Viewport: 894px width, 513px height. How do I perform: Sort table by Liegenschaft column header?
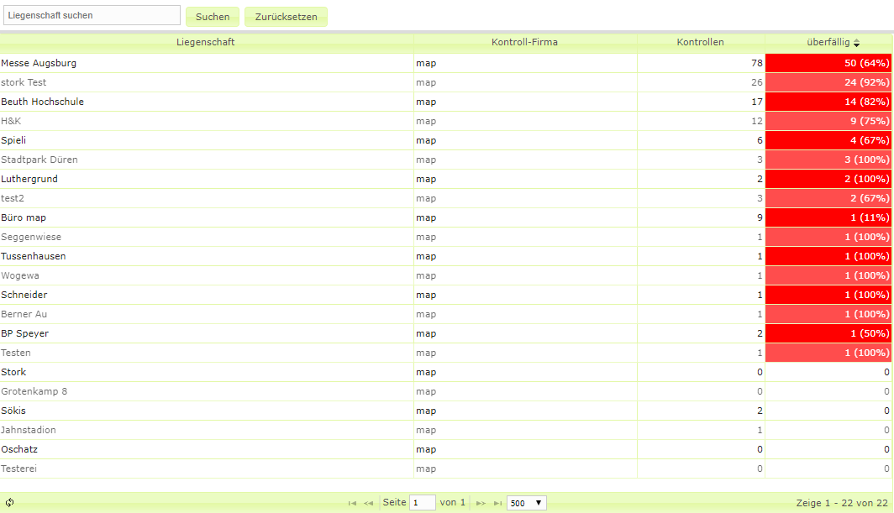click(206, 42)
